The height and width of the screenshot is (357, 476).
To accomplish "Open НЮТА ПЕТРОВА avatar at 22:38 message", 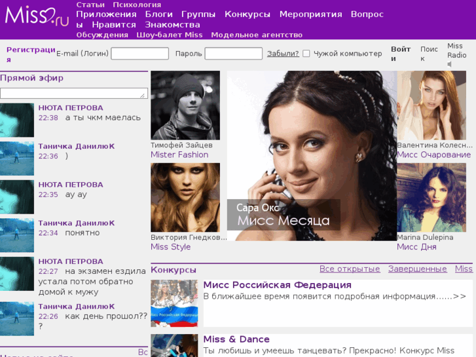I will 17,120.
